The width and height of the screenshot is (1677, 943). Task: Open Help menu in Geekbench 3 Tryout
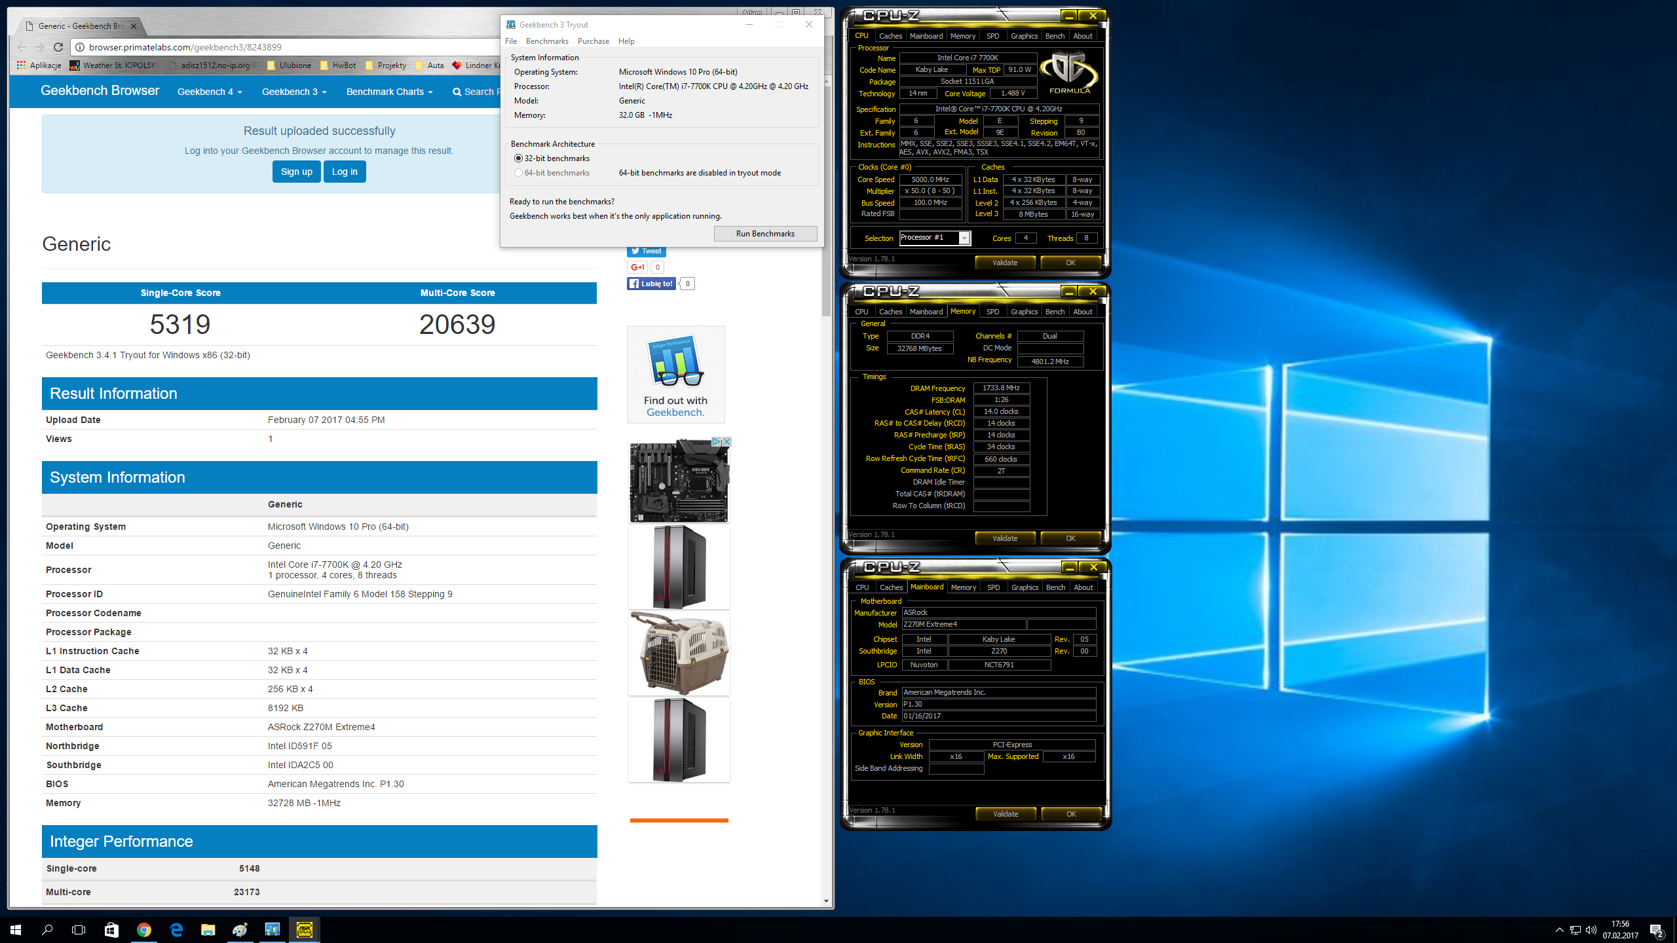[626, 41]
